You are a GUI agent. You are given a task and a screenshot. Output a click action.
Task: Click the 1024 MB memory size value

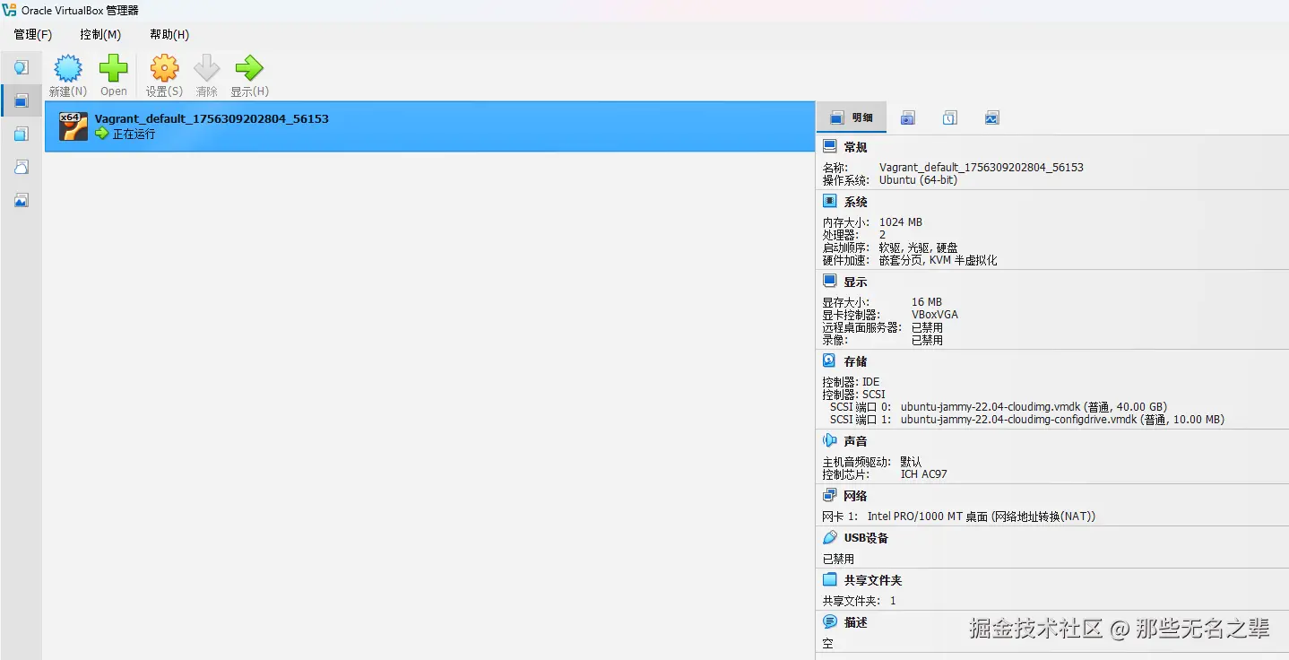tap(901, 222)
